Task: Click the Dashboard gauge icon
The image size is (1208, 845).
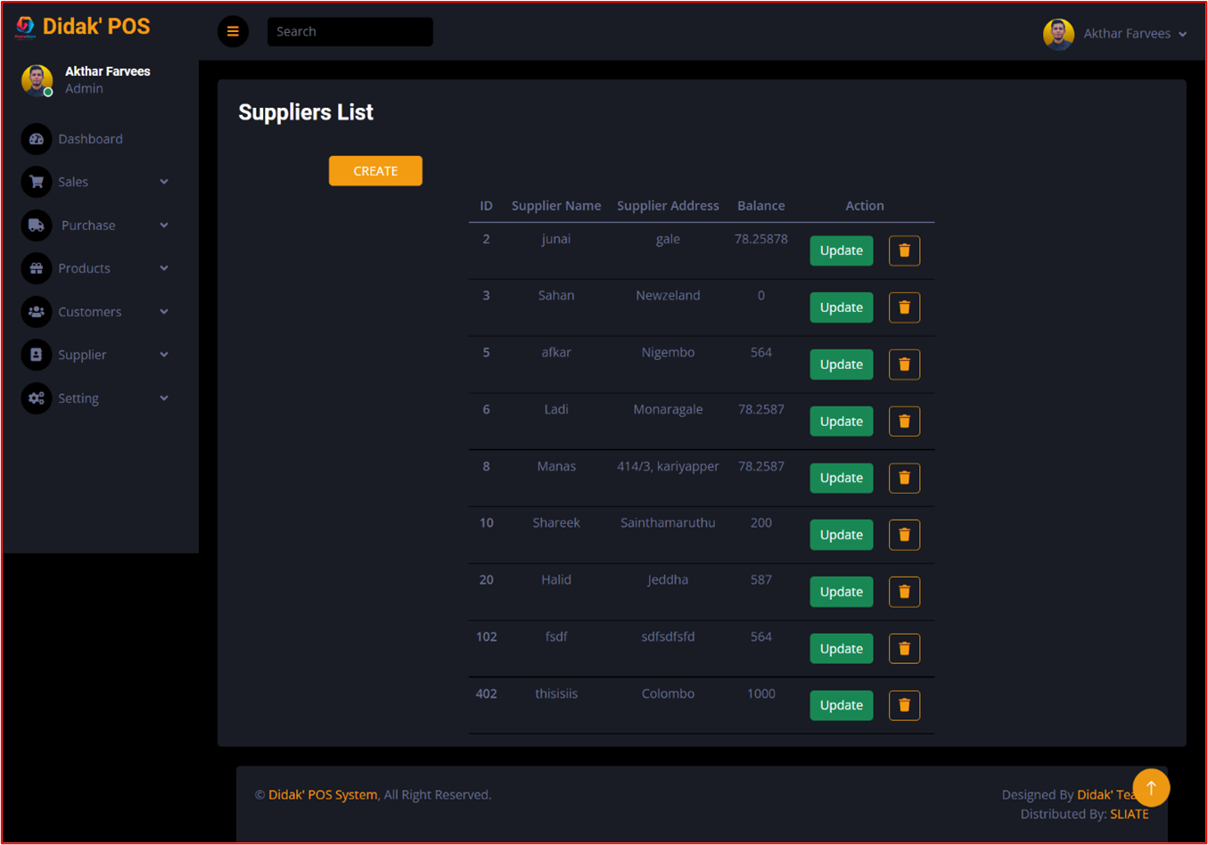Action: 37,139
